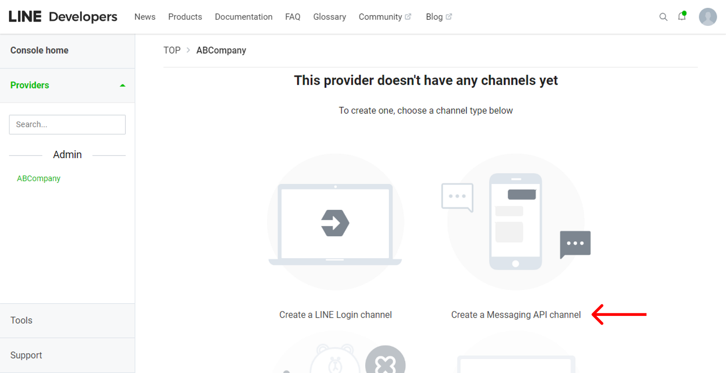The height and width of the screenshot is (373, 726).
Task: Collapse the Providers section arrow
Action: 122,86
